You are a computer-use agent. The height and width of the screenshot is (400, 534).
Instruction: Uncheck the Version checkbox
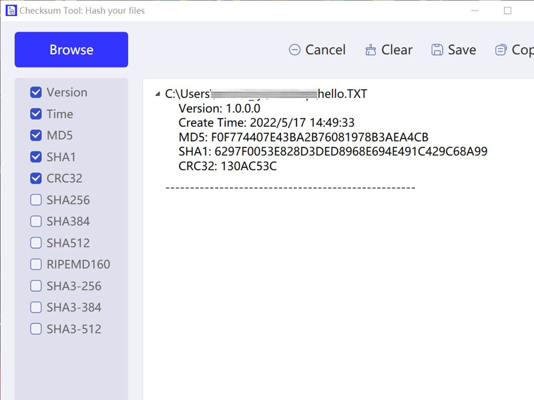[x=36, y=93]
